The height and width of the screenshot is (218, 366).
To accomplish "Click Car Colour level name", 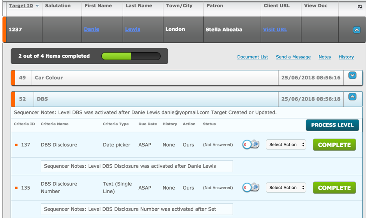I will pyautogui.click(x=49, y=77).
